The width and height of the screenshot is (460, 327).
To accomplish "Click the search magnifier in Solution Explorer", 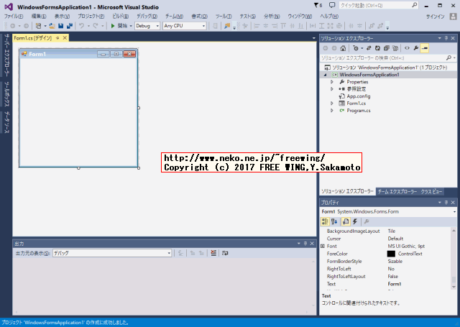I will tap(448, 57).
